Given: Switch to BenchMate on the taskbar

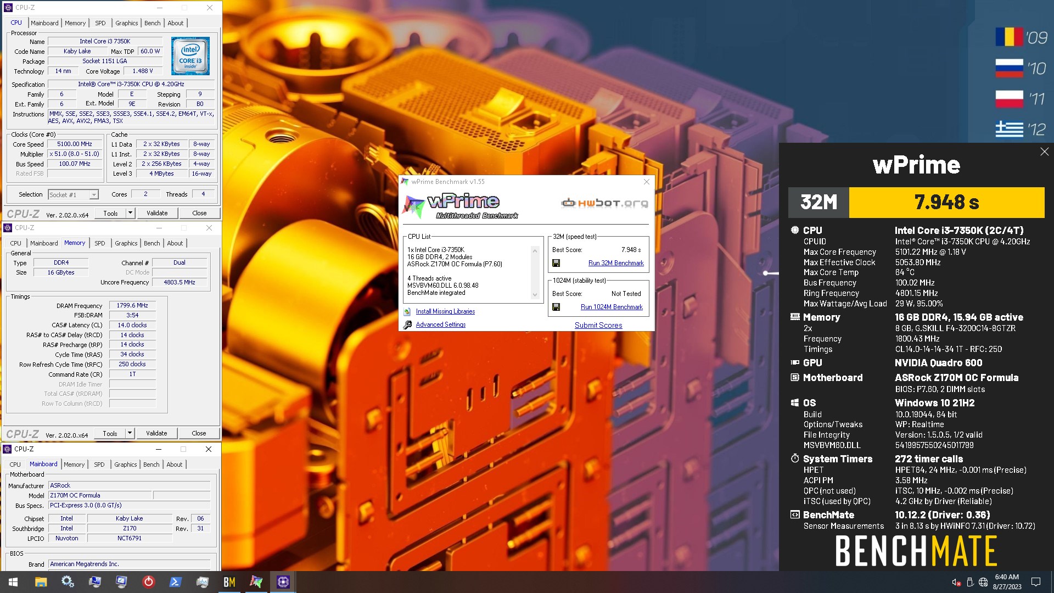Looking at the screenshot, I should pos(229,582).
